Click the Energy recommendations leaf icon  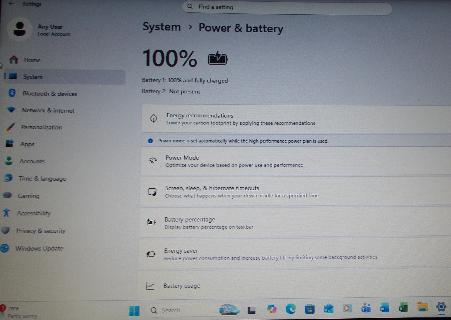pos(154,119)
